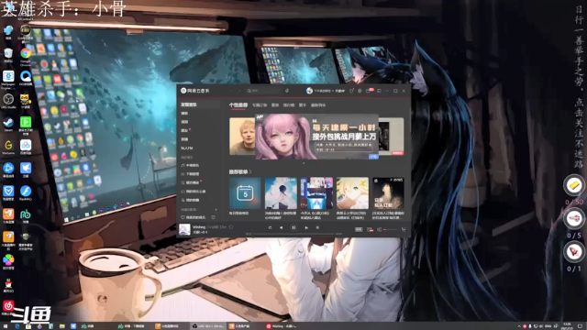The width and height of the screenshot is (587, 330).
Task: Open the playlist queue icon
Action: 404,229
